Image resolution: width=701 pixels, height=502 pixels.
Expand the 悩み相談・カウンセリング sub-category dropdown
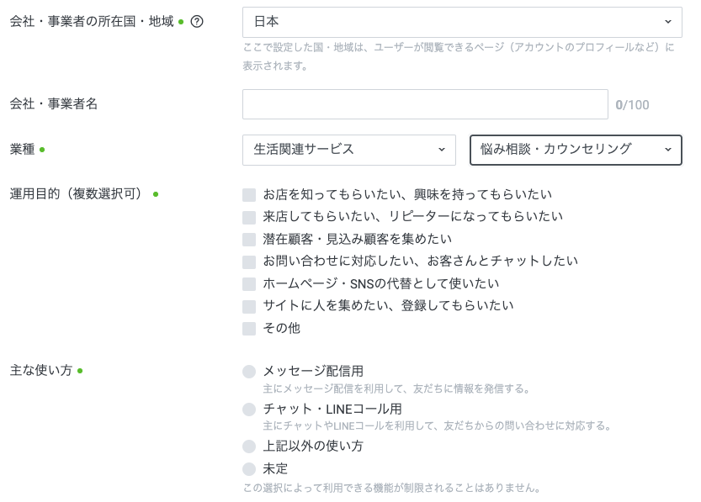576,150
